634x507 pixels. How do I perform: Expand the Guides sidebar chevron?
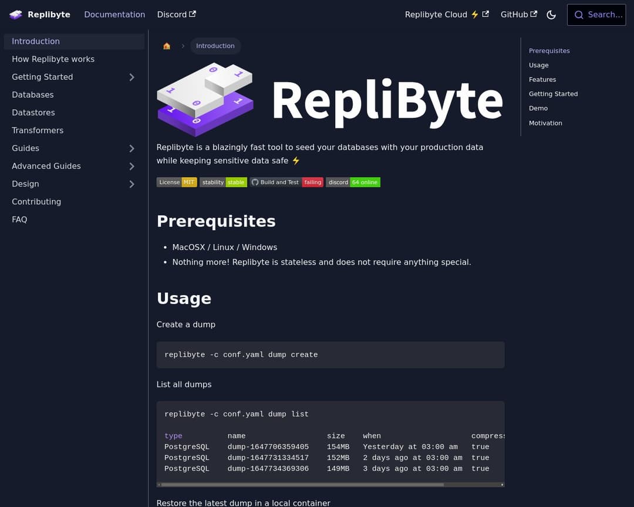coord(131,148)
